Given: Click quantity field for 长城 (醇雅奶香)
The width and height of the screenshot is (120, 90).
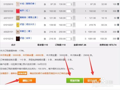Looking at the screenshot, I should point(69,4).
